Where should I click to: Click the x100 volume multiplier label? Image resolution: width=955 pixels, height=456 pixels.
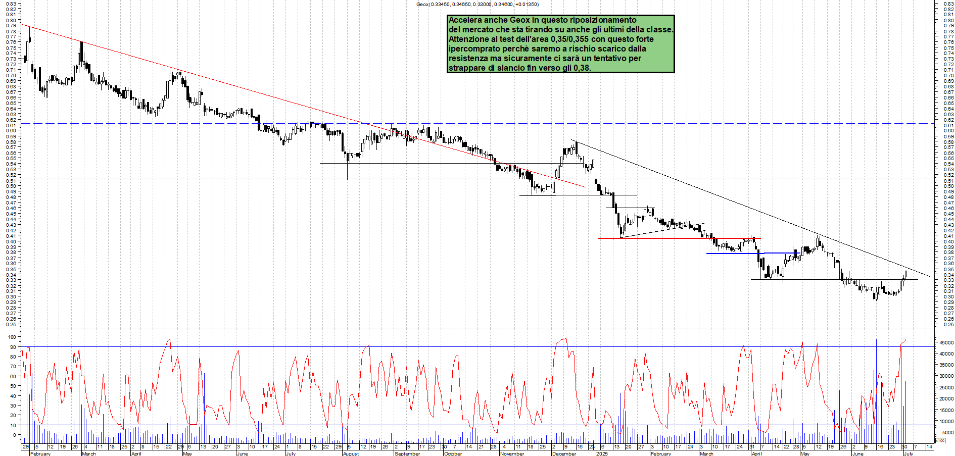click(940, 441)
